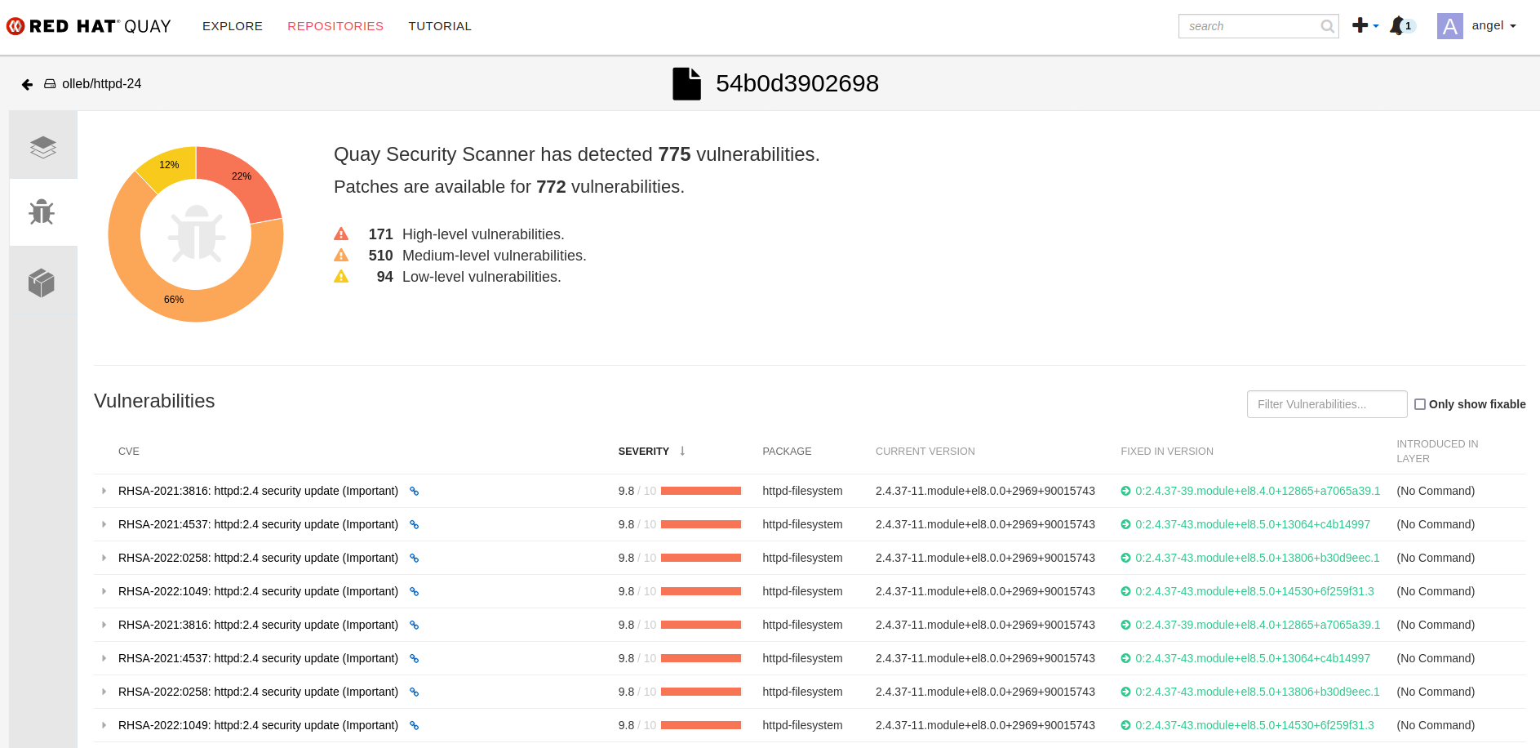Image resolution: width=1540 pixels, height=748 pixels.
Task: Click the Filter Vulnerabilities input field
Action: pyautogui.click(x=1326, y=404)
